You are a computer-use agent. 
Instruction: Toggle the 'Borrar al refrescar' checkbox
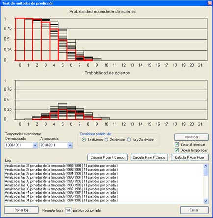click(177, 144)
